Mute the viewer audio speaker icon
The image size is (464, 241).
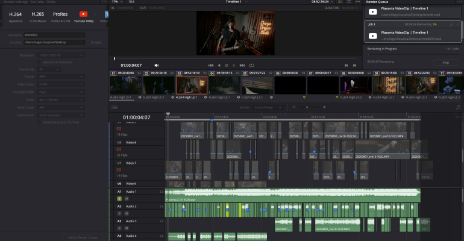point(157,65)
